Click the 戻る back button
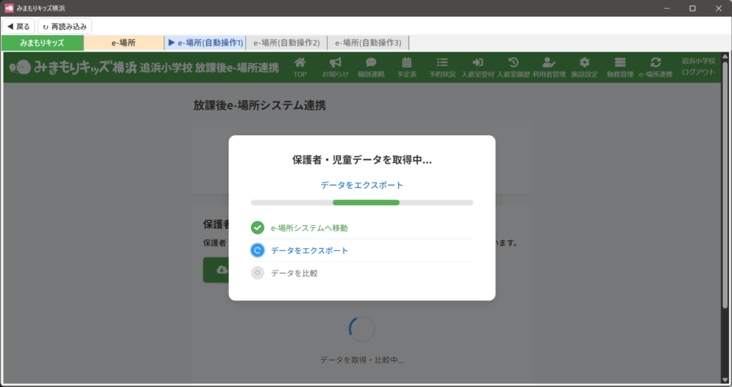The image size is (732, 387). [19, 26]
